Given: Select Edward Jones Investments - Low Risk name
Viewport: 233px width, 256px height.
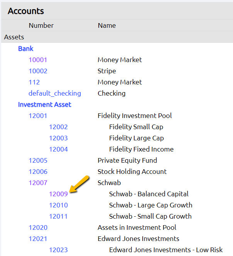Looking at the screenshot, I should coord(166,250).
